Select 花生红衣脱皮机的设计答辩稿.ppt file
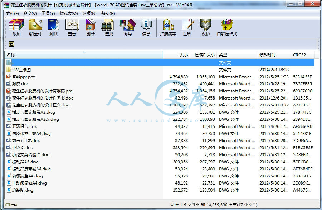The width and height of the screenshot is (322, 210). coord(42,91)
